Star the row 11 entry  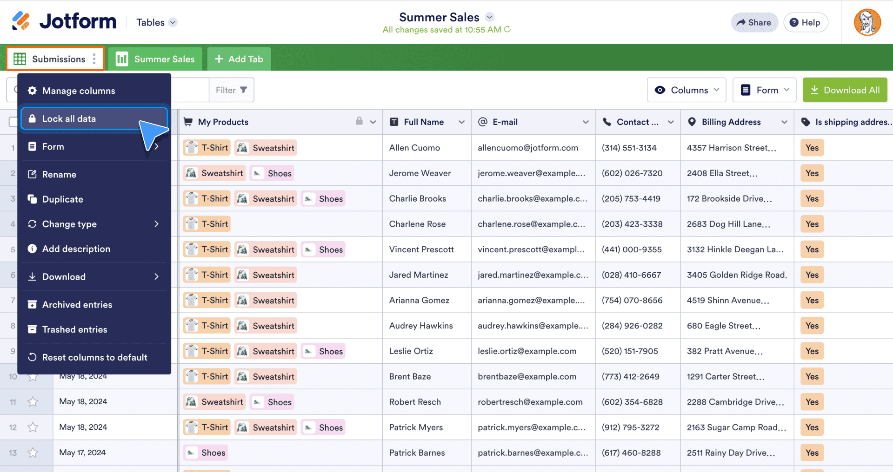coord(33,402)
